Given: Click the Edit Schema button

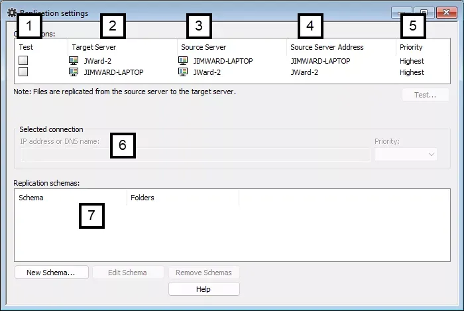Looking at the screenshot, I should click(x=128, y=273).
